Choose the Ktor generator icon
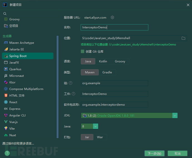This screenshot has width=192, height=158. point(6,82)
